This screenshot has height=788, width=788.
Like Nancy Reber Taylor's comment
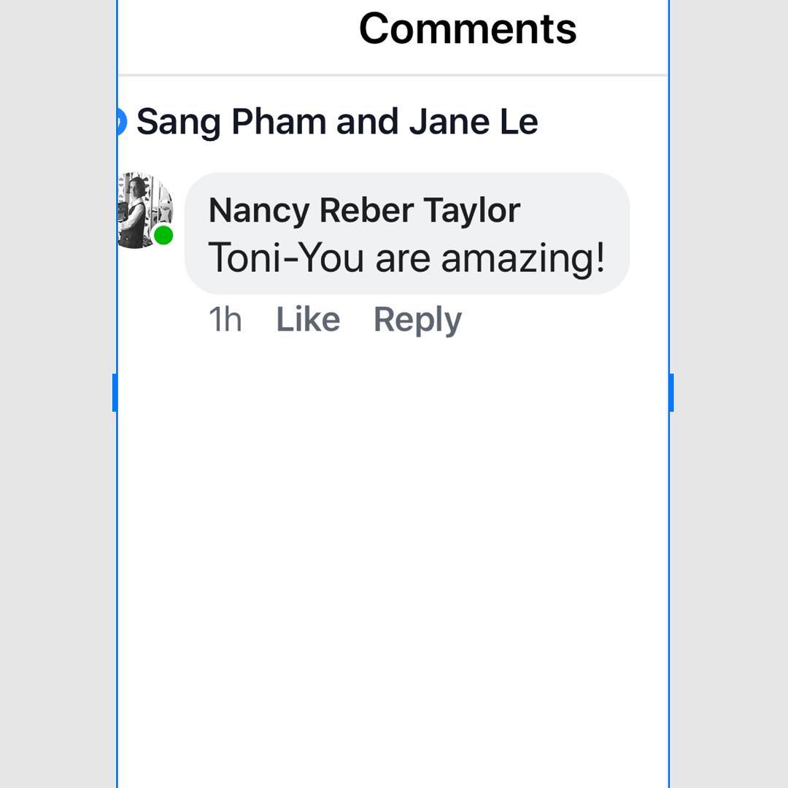click(308, 320)
